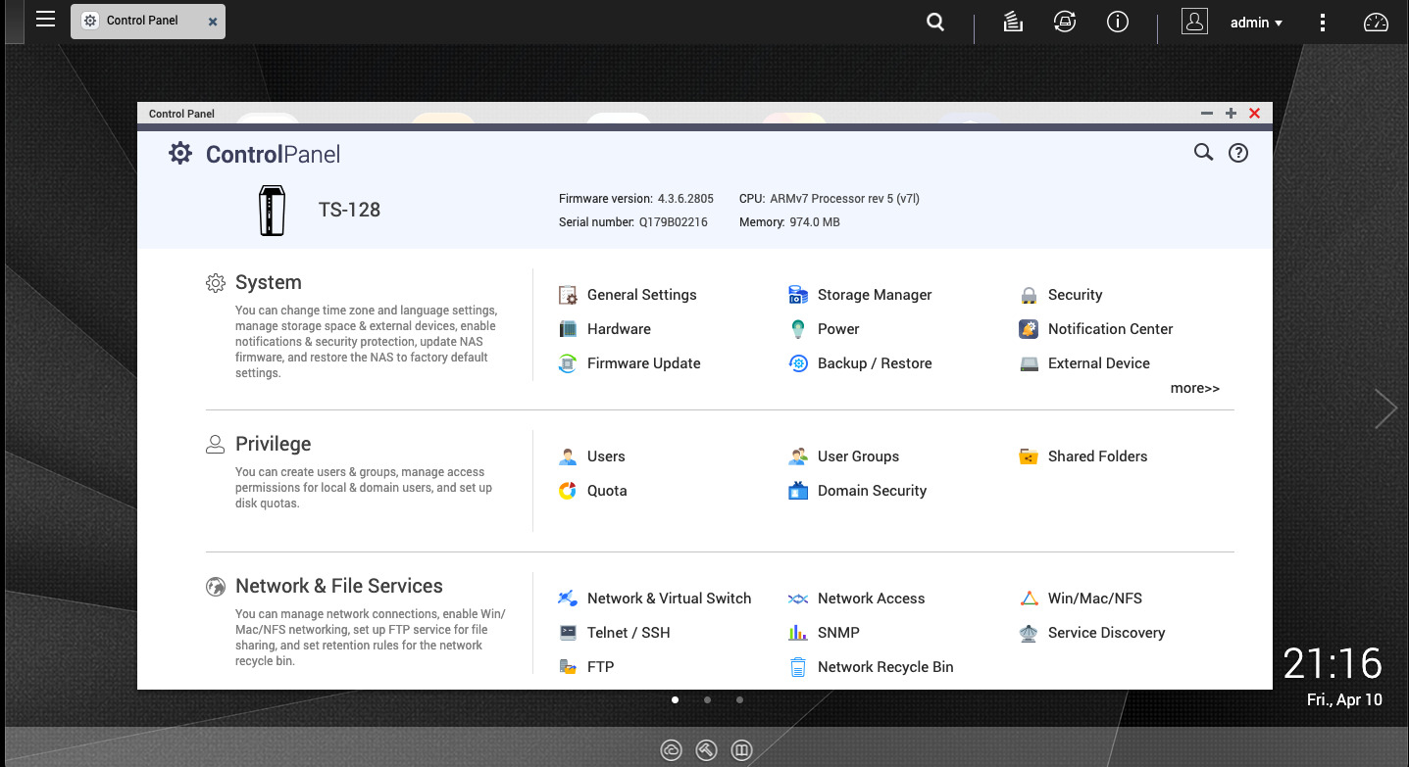
Task: Open the Network Recycle Bin icon
Action: [798, 667]
